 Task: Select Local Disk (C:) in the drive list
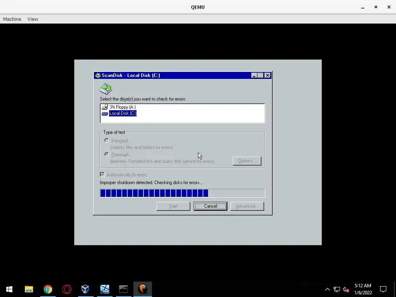coord(123,113)
